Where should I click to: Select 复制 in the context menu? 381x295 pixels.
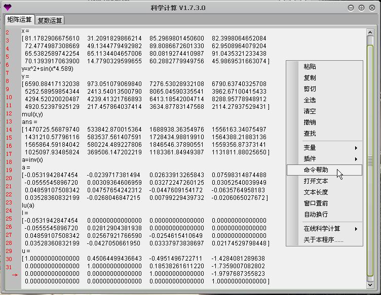[x=310, y=78]
